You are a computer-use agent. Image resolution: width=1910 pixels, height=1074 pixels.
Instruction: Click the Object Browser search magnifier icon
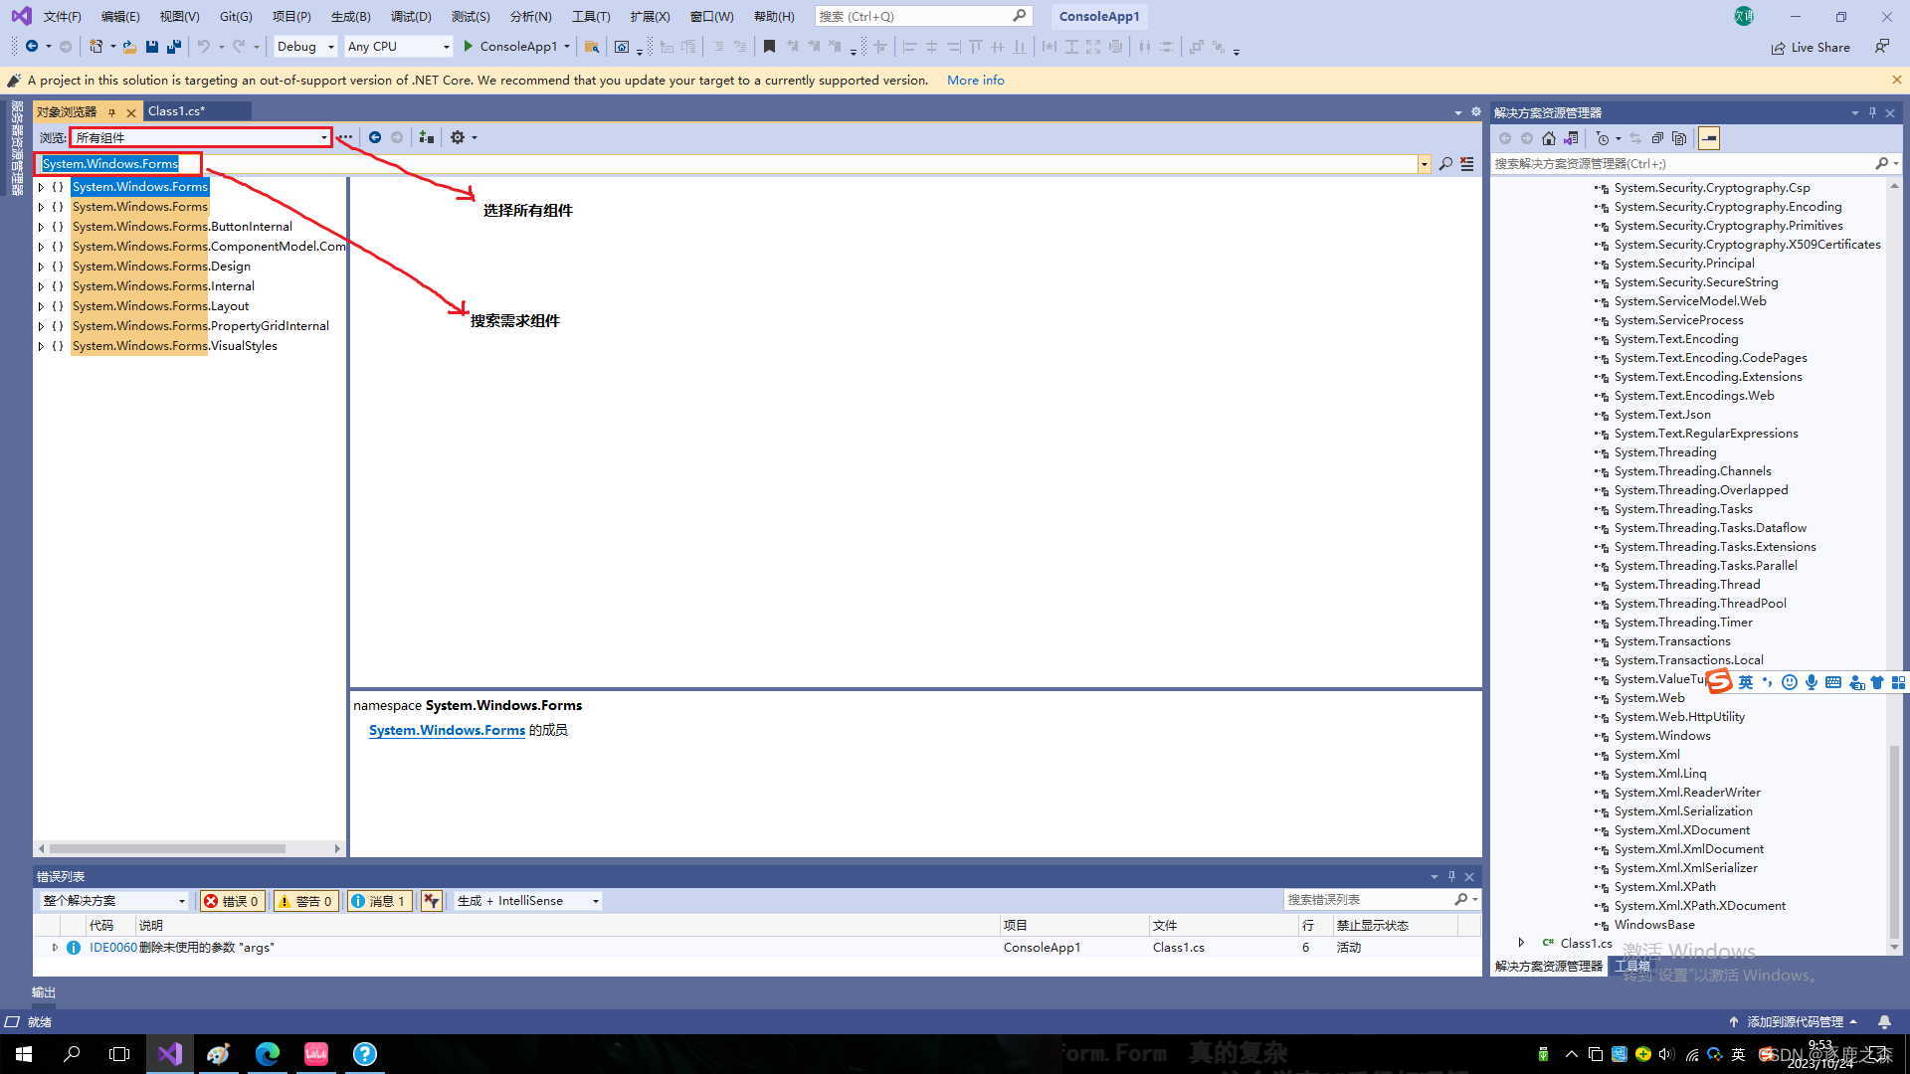(1445, 164)
